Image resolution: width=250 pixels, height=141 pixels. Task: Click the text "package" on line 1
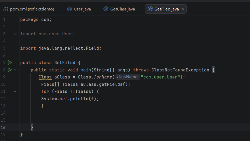29,20
